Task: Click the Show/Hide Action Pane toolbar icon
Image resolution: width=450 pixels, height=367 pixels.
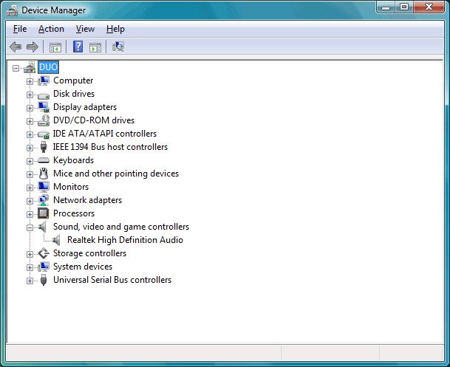Action: (x=95, y=47)
